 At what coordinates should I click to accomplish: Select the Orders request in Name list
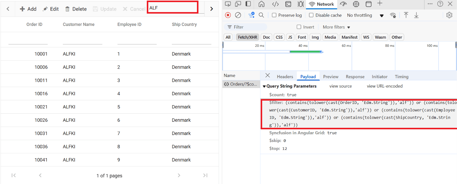[x=241, y=84]
